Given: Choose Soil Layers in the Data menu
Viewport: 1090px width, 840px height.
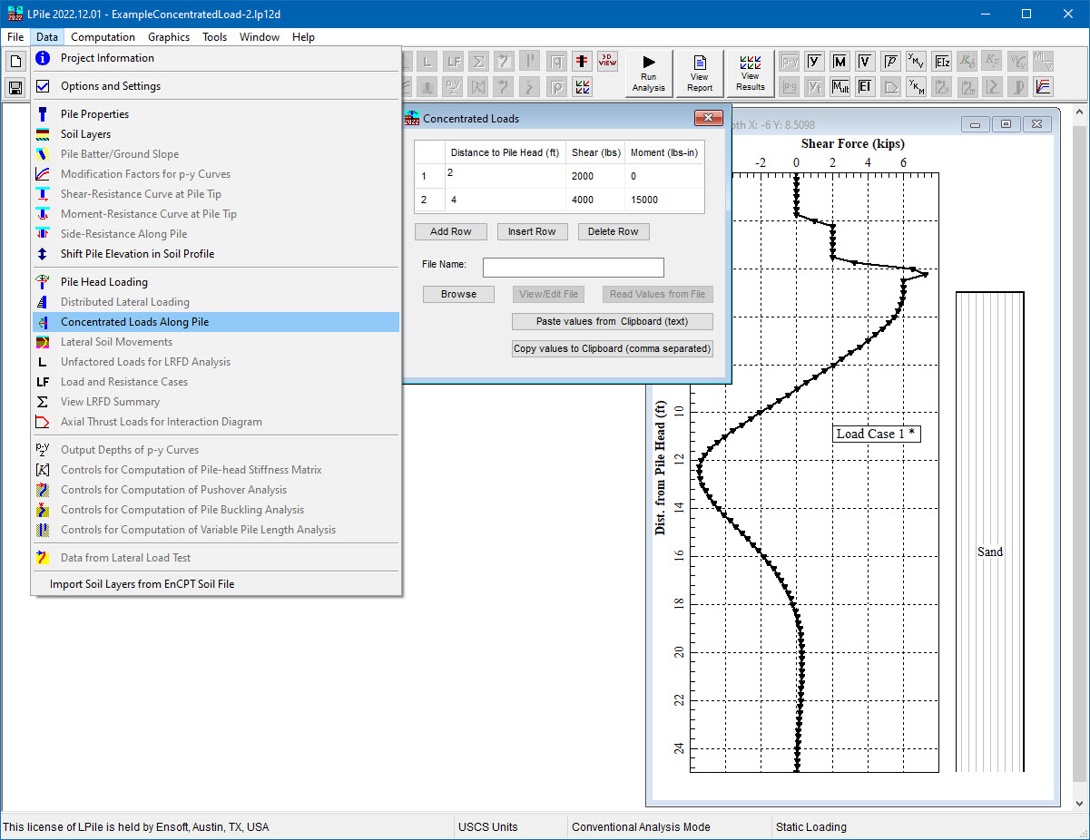Looking at the screenshot, I should tap(85, 134).
